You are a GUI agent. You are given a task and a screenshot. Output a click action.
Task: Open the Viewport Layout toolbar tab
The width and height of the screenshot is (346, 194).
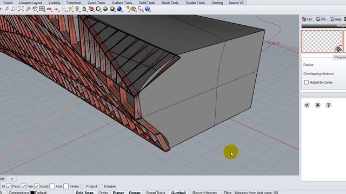point(30,3)
